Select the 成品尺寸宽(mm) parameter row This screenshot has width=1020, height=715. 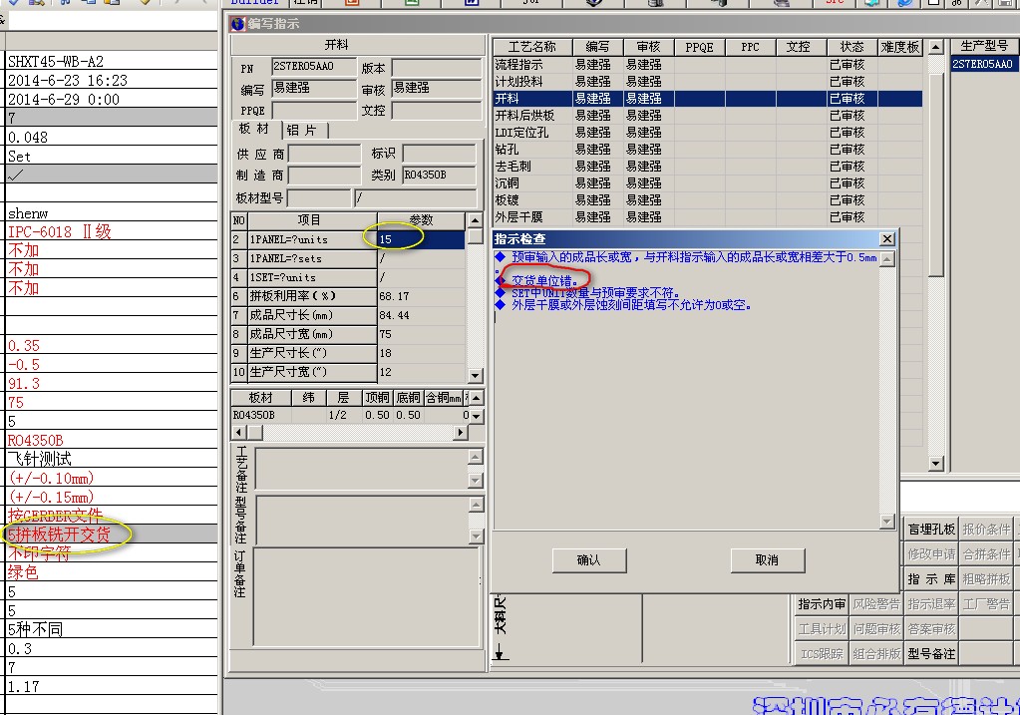coord(348,334)
